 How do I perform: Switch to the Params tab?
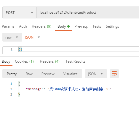(x=8, y=26)
